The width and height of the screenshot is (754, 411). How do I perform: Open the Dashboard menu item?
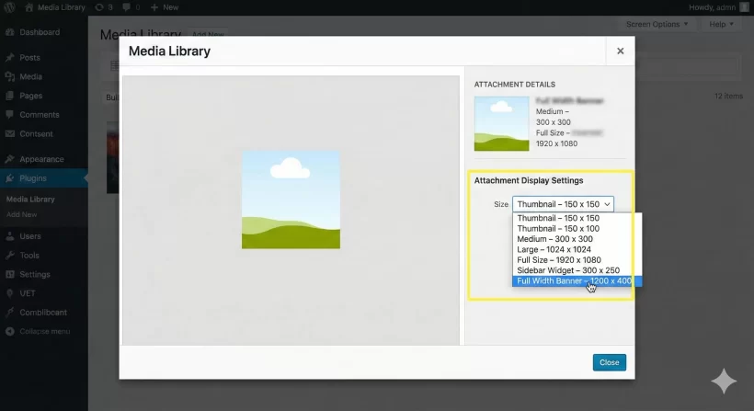tap(40, 32)
